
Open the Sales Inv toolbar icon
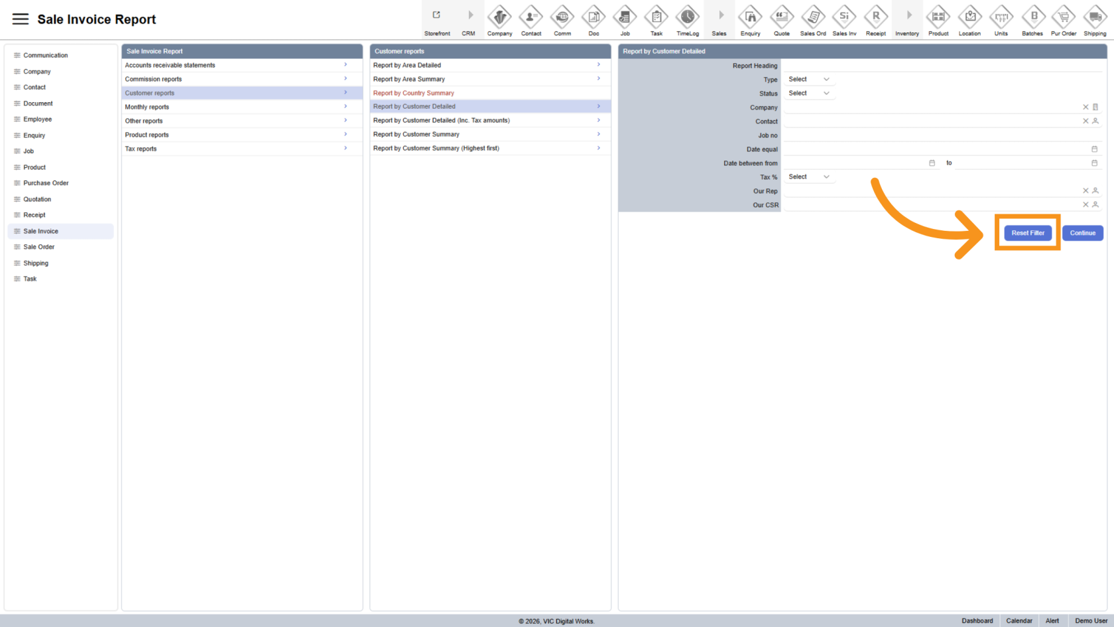click(x=844, y=17)
